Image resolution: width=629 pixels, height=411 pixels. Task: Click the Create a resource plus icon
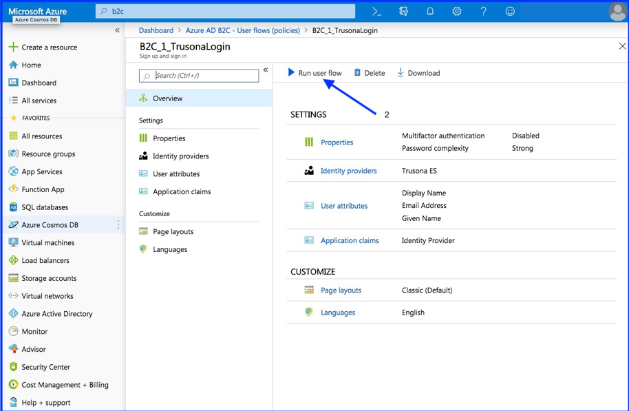tap(13, 47)
